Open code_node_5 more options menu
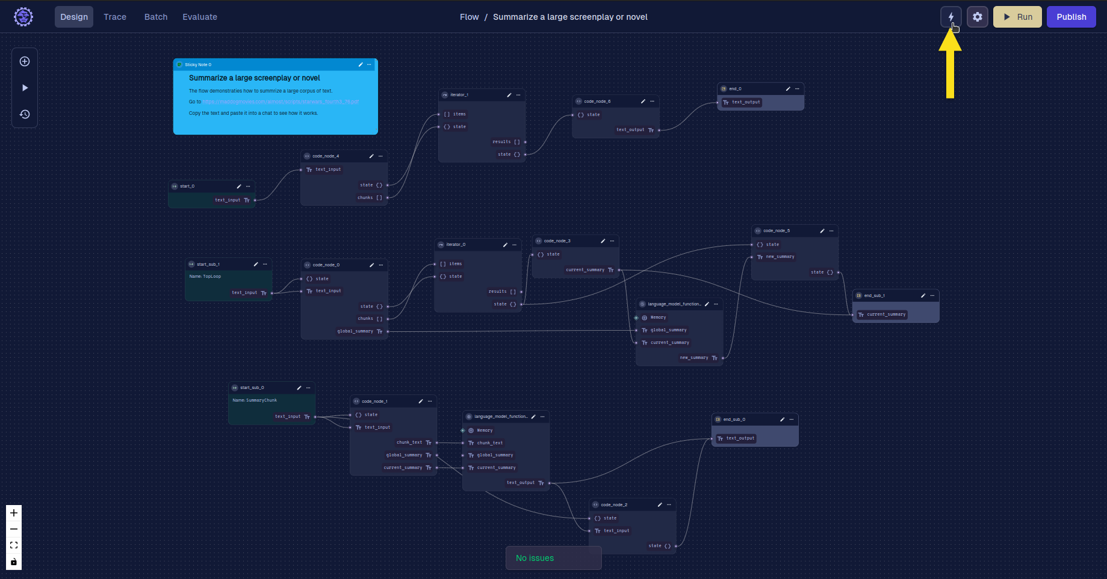The image size is (1107, 579). coord(831,231)
